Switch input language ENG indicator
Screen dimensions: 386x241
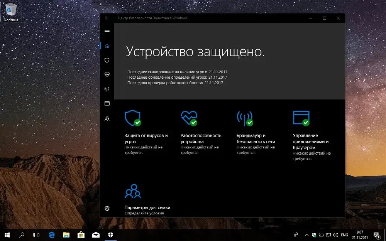344,235
